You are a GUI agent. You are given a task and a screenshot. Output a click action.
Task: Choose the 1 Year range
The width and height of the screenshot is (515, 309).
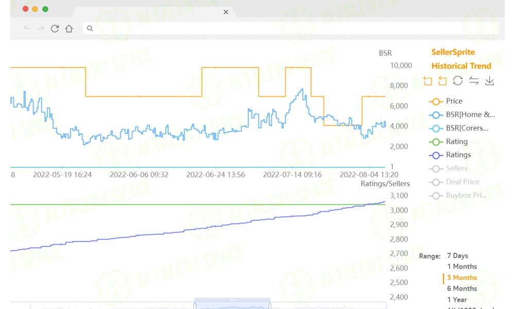click(457, 300)
